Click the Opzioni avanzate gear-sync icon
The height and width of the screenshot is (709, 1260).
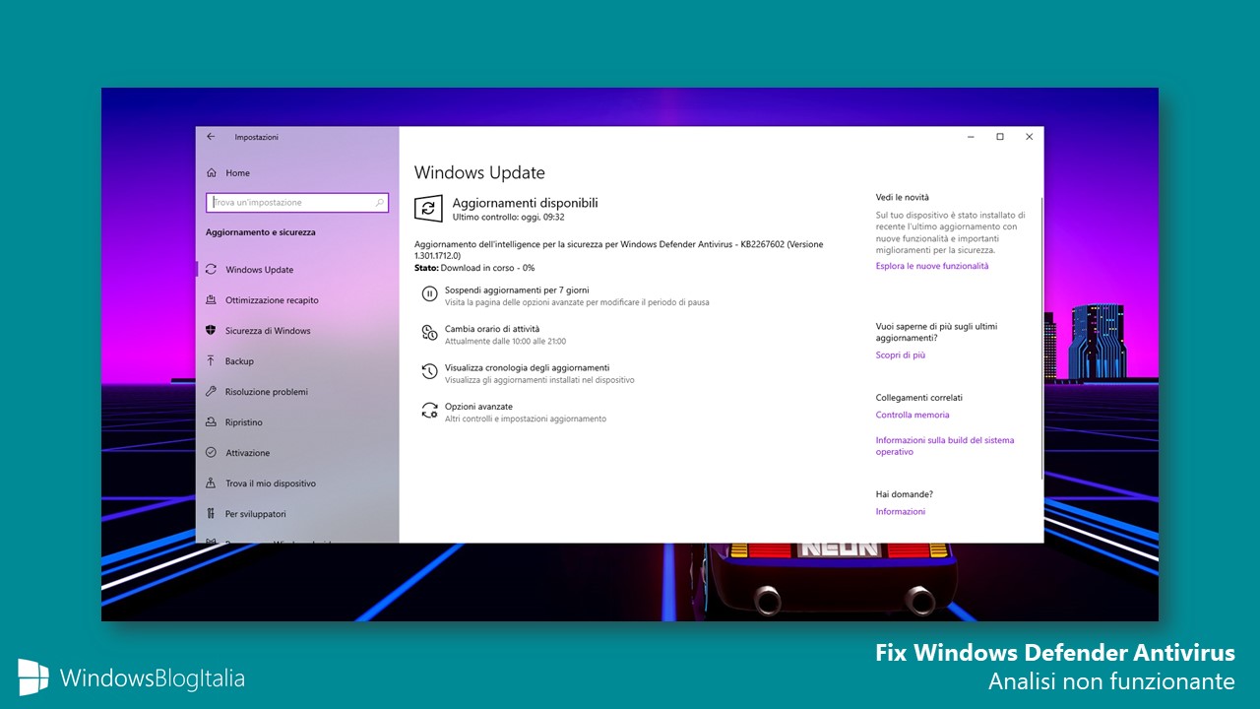point(429,411)
